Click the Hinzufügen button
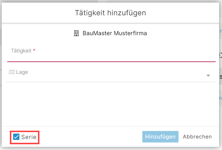Viewport: 222px width, 150px height. [160, 137]
